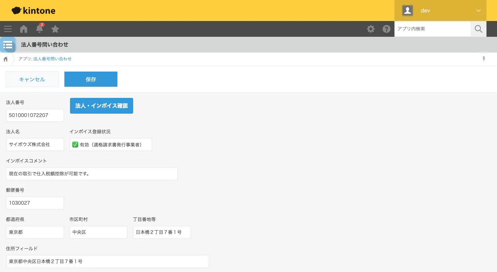The height and width of the screenshot is (272, 497).
Task: Click the 住所フィールド text box
Action: click(107, 261)
